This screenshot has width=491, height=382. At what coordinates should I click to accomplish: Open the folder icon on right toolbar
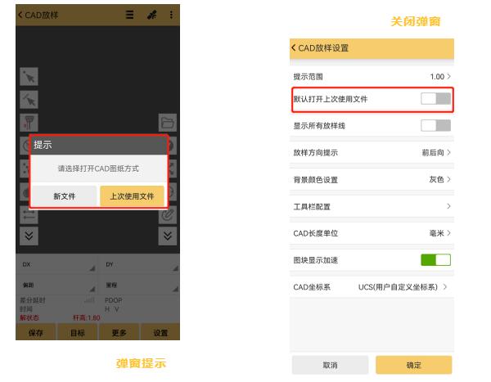tap(168, 124)
